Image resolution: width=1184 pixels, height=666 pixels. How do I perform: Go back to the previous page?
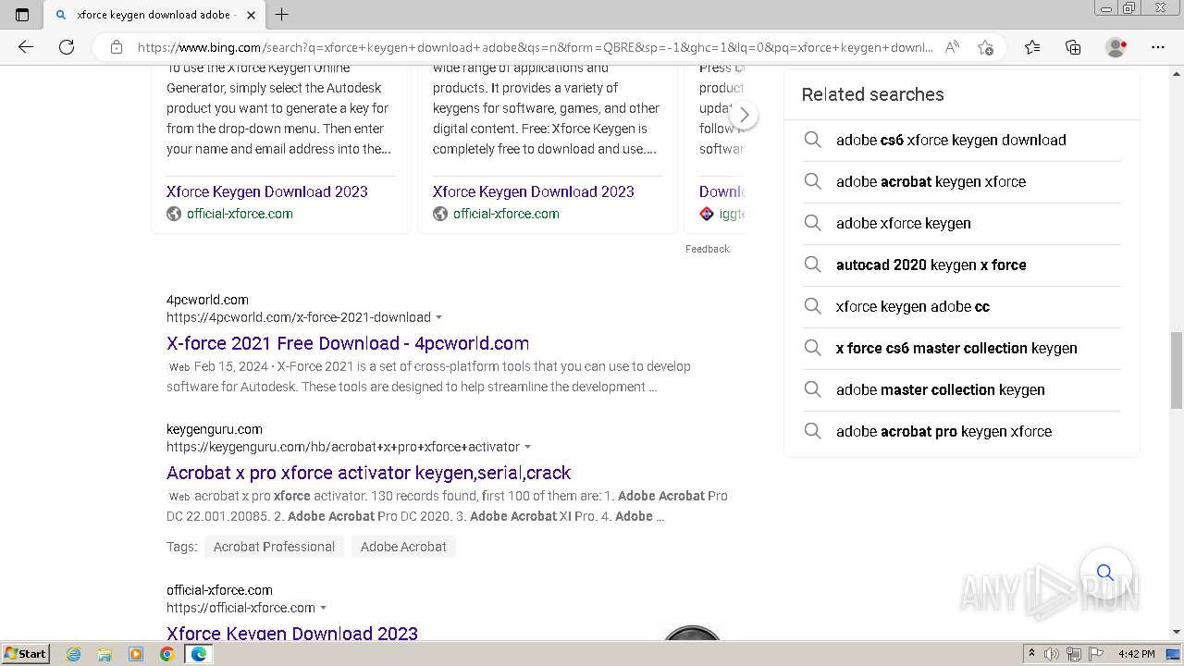click(26, 47)
